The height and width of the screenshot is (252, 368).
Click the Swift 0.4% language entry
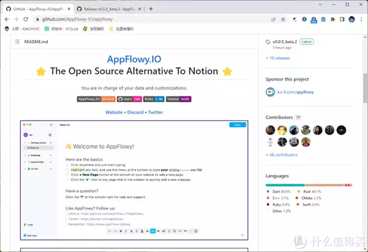click(309, 205)
